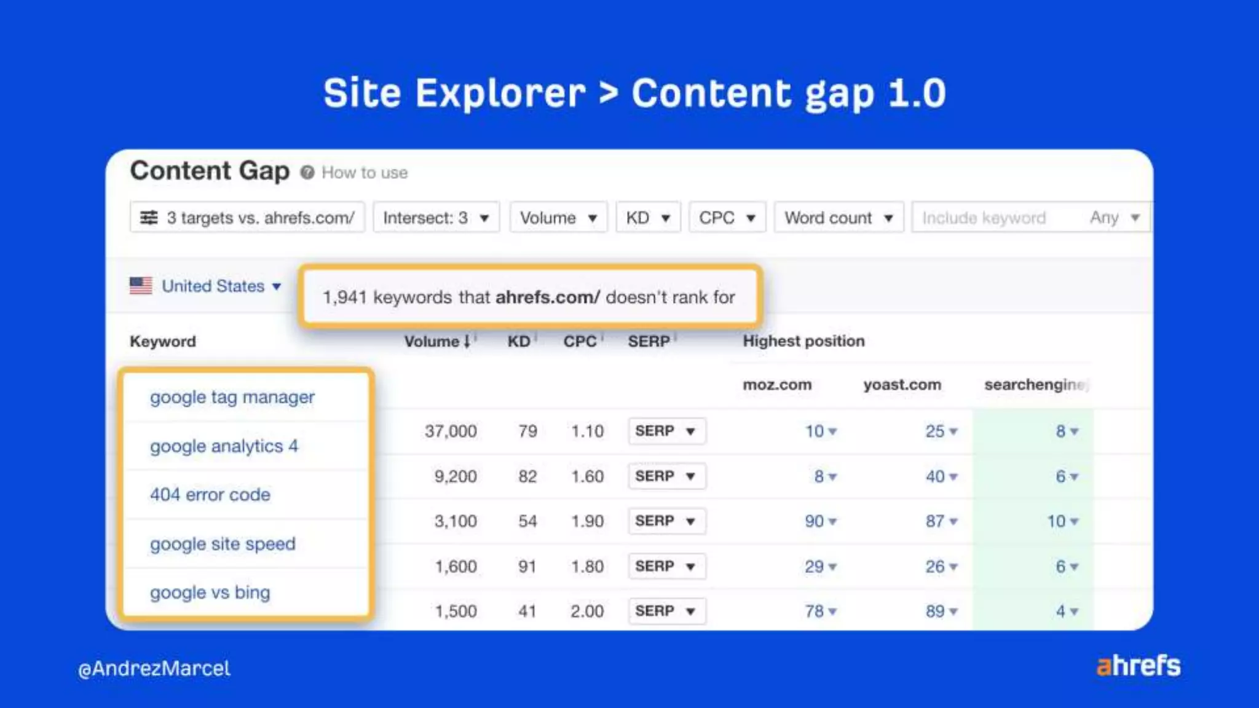Expand SERP dropdown in 3,100 volume row
The image size is (1259, 708).
pos(667,521)
